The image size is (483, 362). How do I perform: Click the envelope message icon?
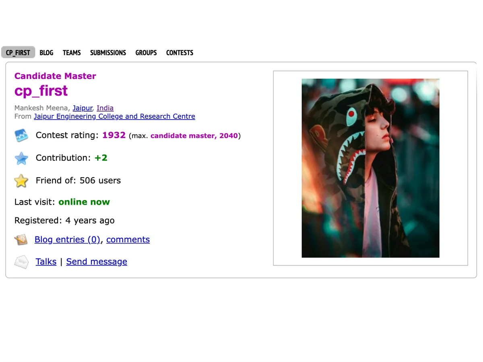click(22, 262)
